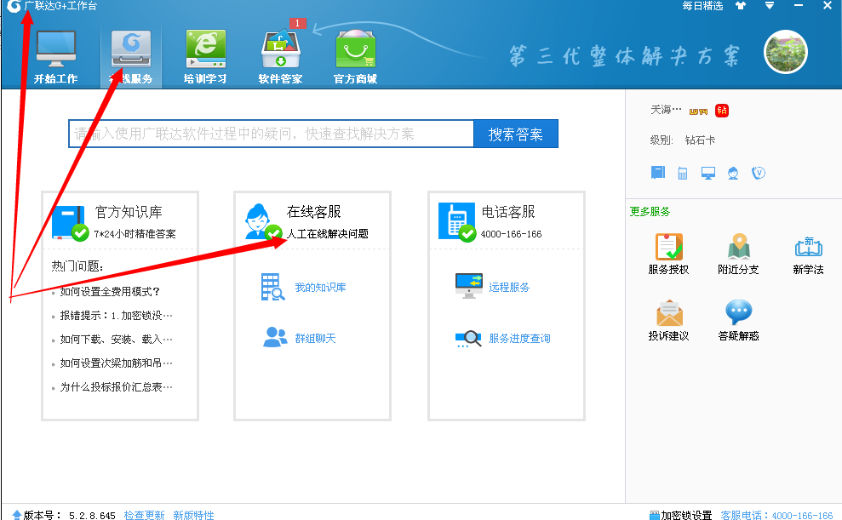Click the phone number 4000-166-166 in 电话客服 card
This screenshot has width=842, height=520.
[511, 234]
